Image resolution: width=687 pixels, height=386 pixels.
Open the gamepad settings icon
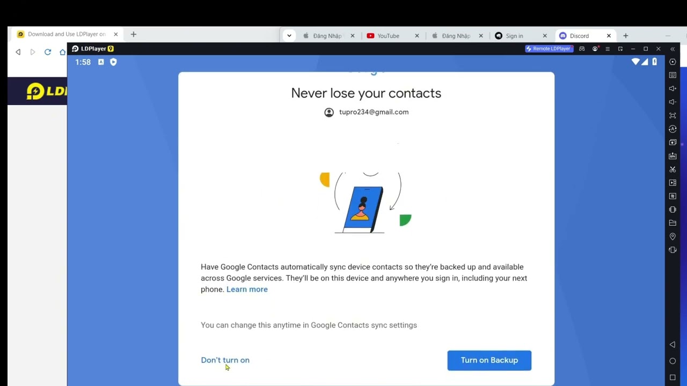pos(582,49)
